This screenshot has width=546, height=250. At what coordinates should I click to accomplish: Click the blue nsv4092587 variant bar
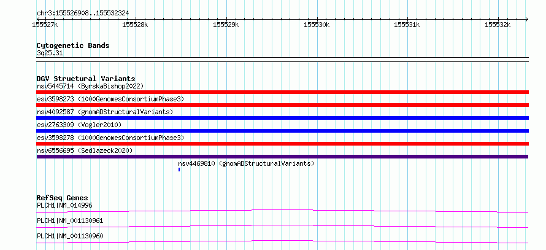point(282,118)
